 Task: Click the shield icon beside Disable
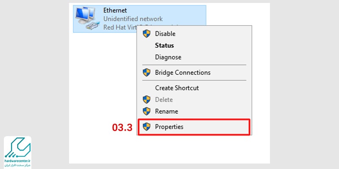pyautogui.click(x=147, y=34)
